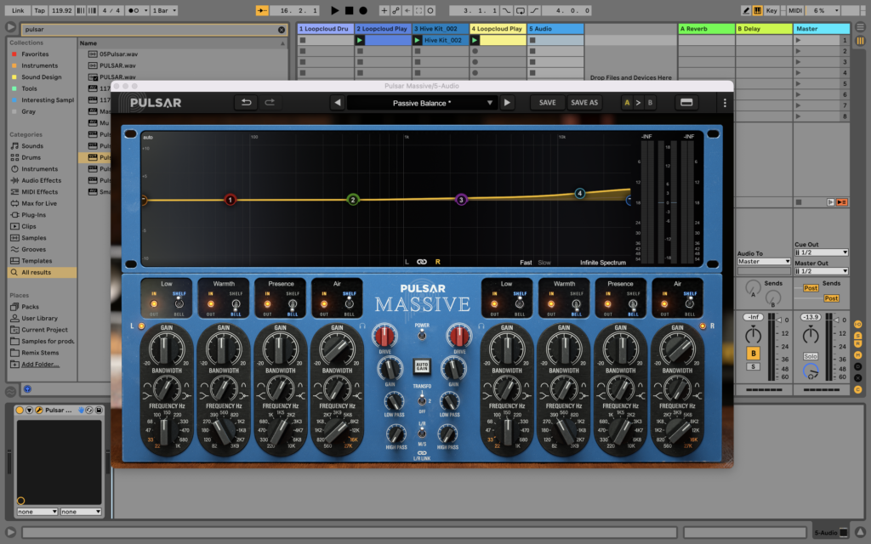Viewport: 871px width, 544px height.
Task: Click the Pulsar redo arrow icon
Action: (270, 103)
